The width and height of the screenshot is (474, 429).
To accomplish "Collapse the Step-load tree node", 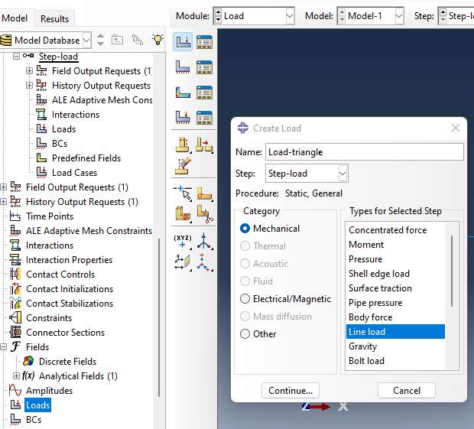I will [x=16, y=57].
